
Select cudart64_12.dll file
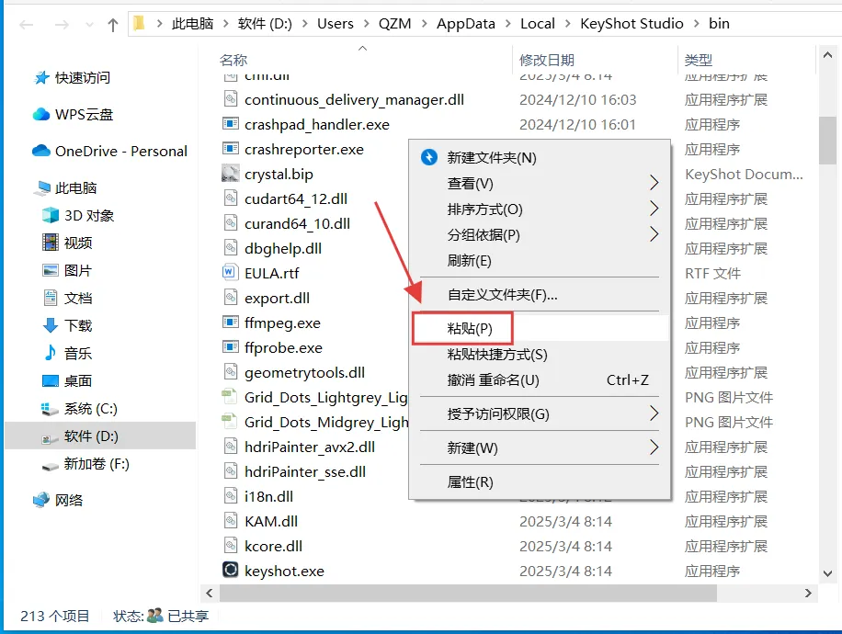[x=296, y=198]
